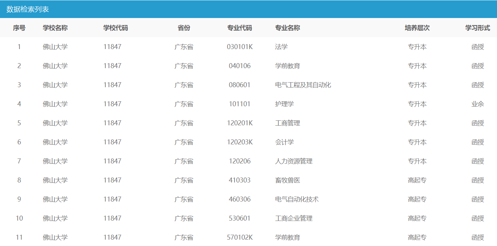Select 佛山大学 in the 电气自动化技术 row
This screenshot has width=497, height=246.
(x=55, y=199)
